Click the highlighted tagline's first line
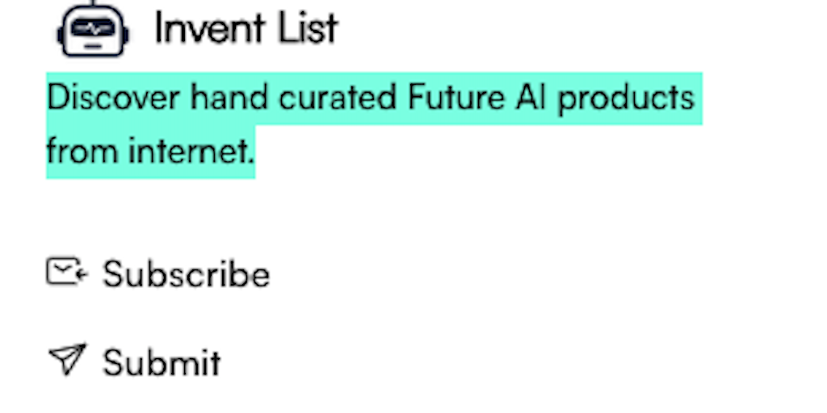 [371, 98]
